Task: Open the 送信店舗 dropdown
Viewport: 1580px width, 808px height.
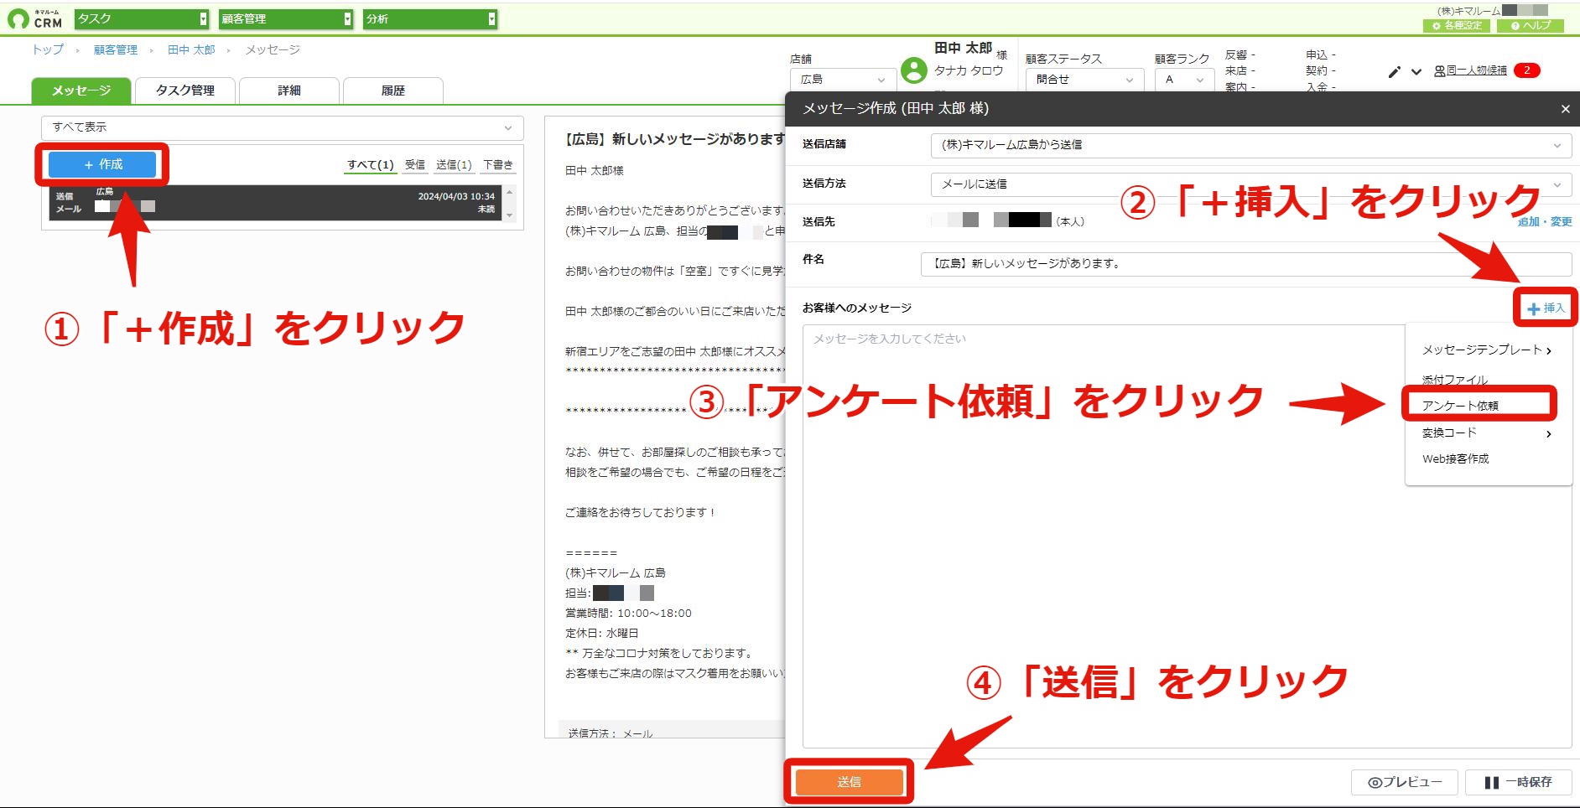Action: [1250, 145]
